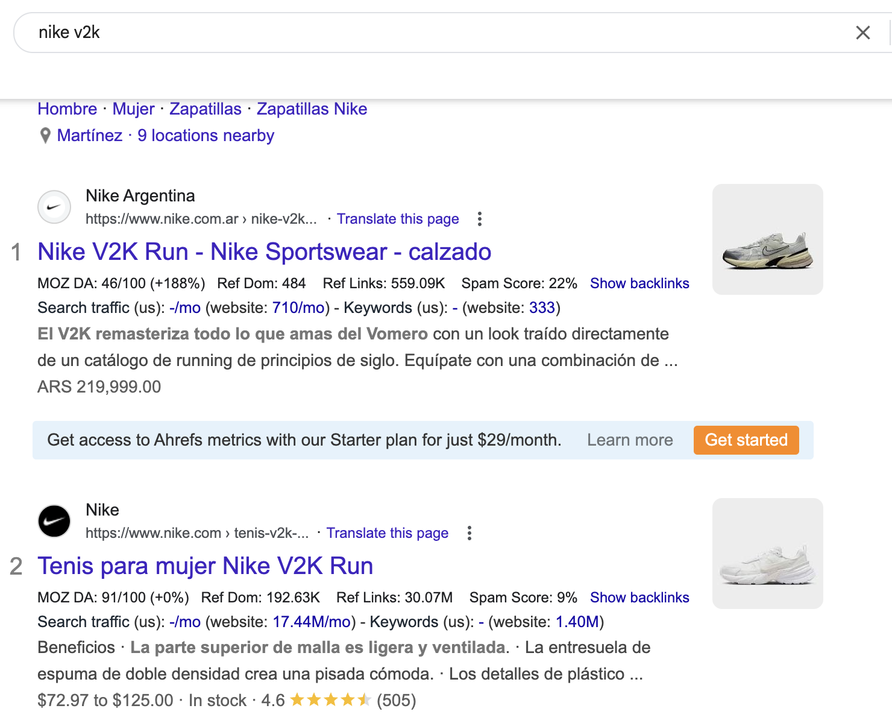
Task: Clear the search box with the X icon
Action: click(x=862, y=33)
